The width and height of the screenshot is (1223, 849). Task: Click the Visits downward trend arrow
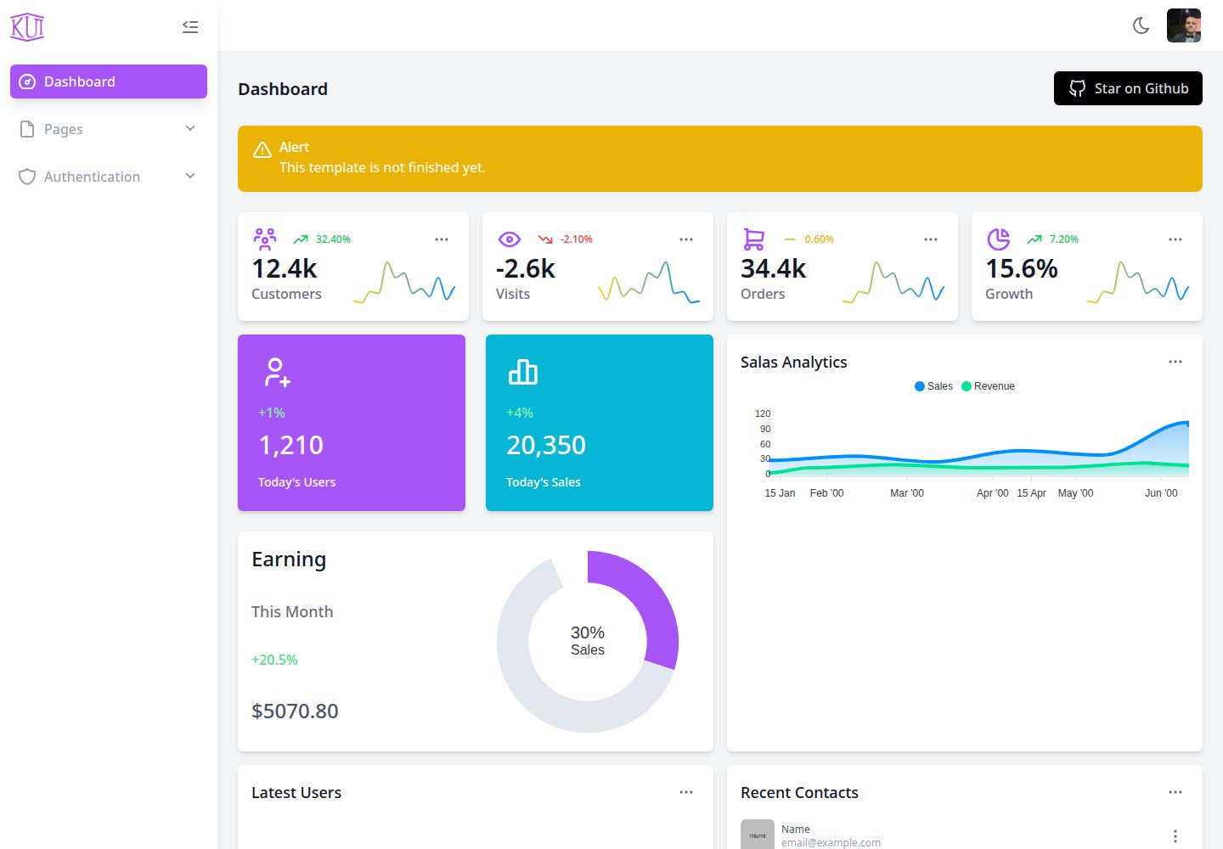coord(545,239)
